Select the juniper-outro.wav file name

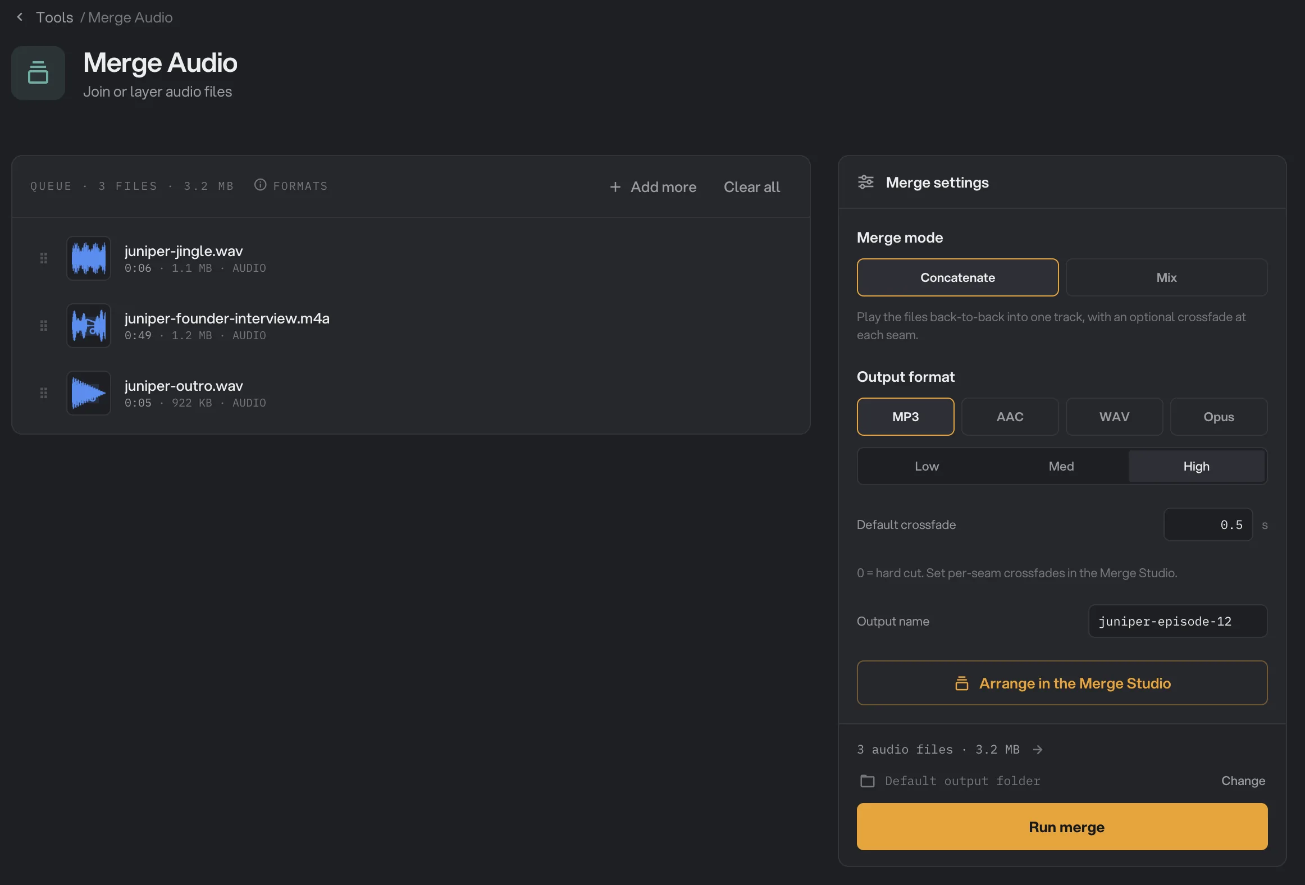point(184,385)
